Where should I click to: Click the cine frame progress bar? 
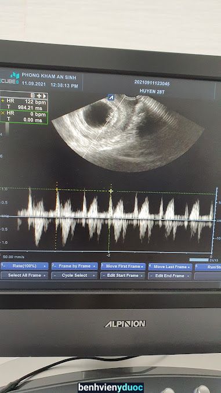(199, 259)
